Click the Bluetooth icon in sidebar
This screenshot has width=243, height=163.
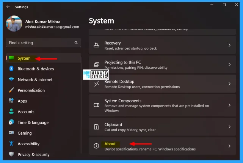tap(11, 68)
